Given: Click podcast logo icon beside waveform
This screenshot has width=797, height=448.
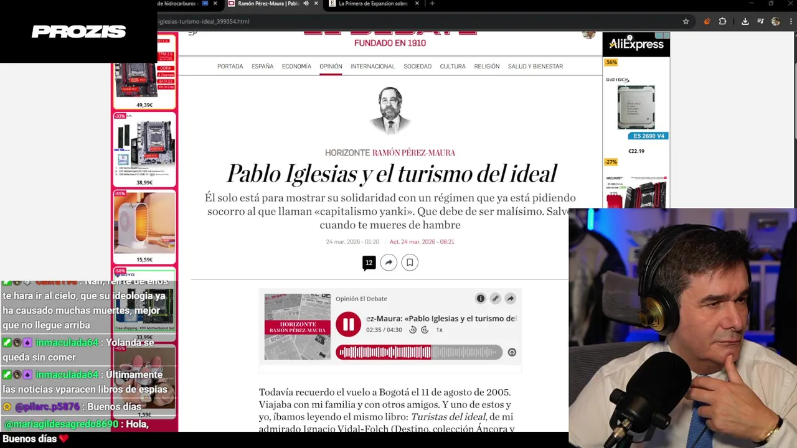Looking at the screenshot, I should pyautogui.click(x=512, y=352).
